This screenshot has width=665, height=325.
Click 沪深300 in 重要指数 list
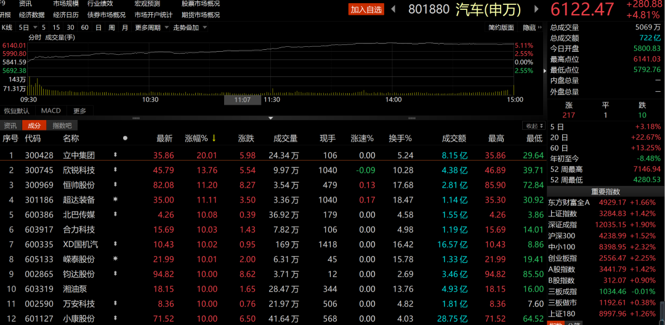(562, 236)
